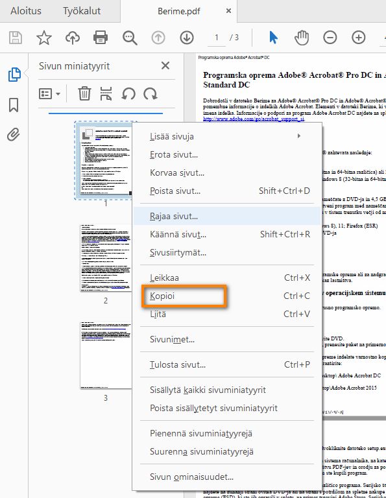This screenshot has height=498, width=386.
Task: Switch to the Aloitus tab
Action: tap(26, 11)
